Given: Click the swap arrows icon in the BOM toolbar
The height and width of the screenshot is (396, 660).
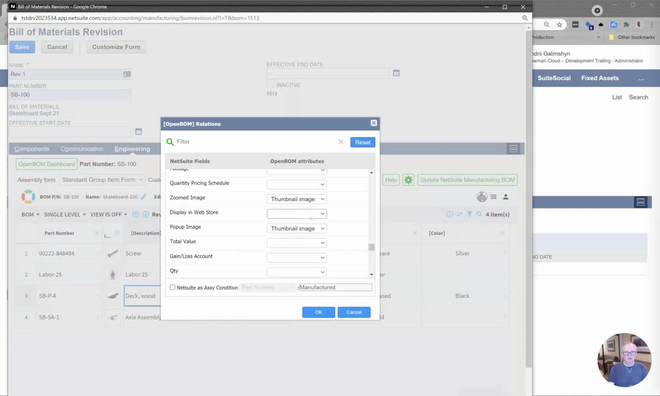Looking at the screenshot, I should pyautogui.click(x=460, y=214).
